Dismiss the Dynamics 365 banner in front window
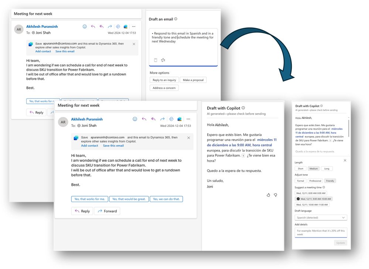 (x=188, y=138)
